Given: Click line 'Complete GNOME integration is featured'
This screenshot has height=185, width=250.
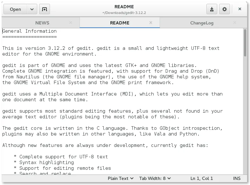Looking at the screenshot, I should pyautogui.click(x=111, y=71).
